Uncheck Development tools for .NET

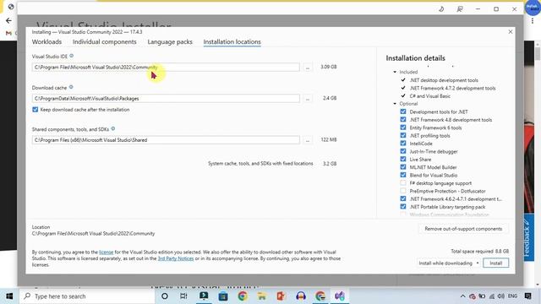click(x=403, y=111)
